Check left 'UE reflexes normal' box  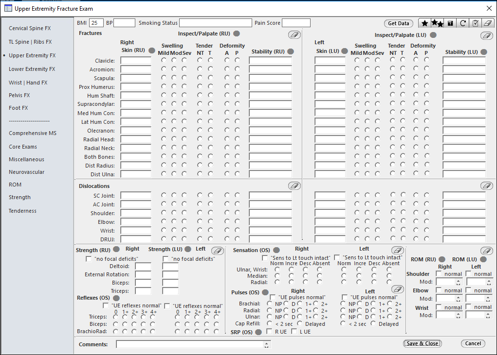pyautogui.click(x=167, y=306)
